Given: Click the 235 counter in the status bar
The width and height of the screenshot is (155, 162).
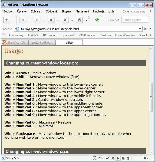Looking at the screenshot, I should tap(101, 158).
